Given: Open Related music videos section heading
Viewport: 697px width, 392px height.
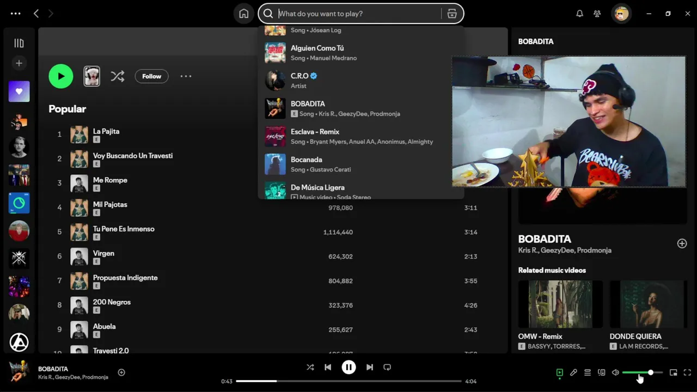Looking at the screenshot, I should 552,270.
